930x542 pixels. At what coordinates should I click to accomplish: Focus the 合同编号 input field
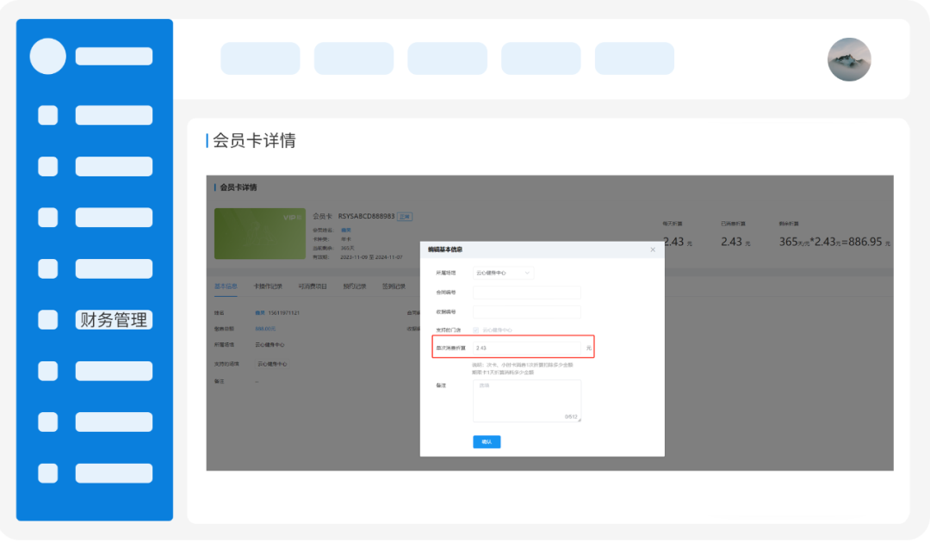[527, 293]
